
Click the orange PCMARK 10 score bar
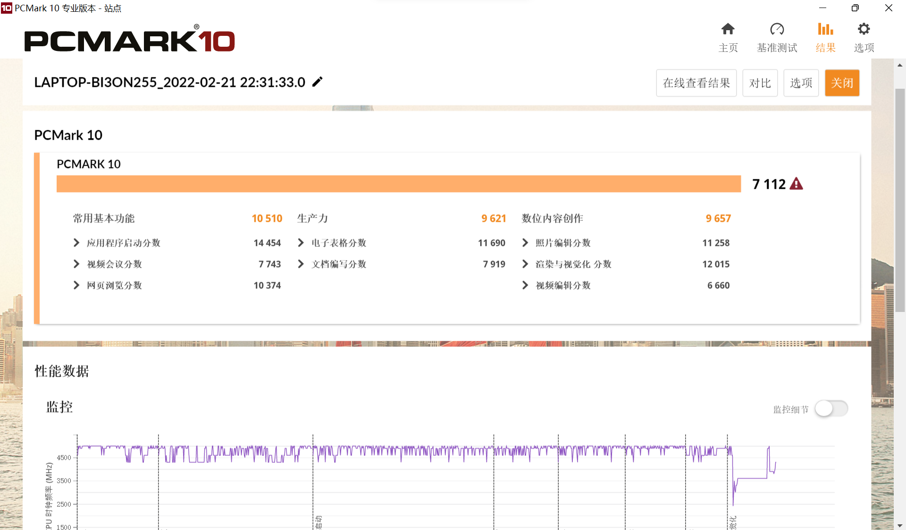[x=398, y=184]
